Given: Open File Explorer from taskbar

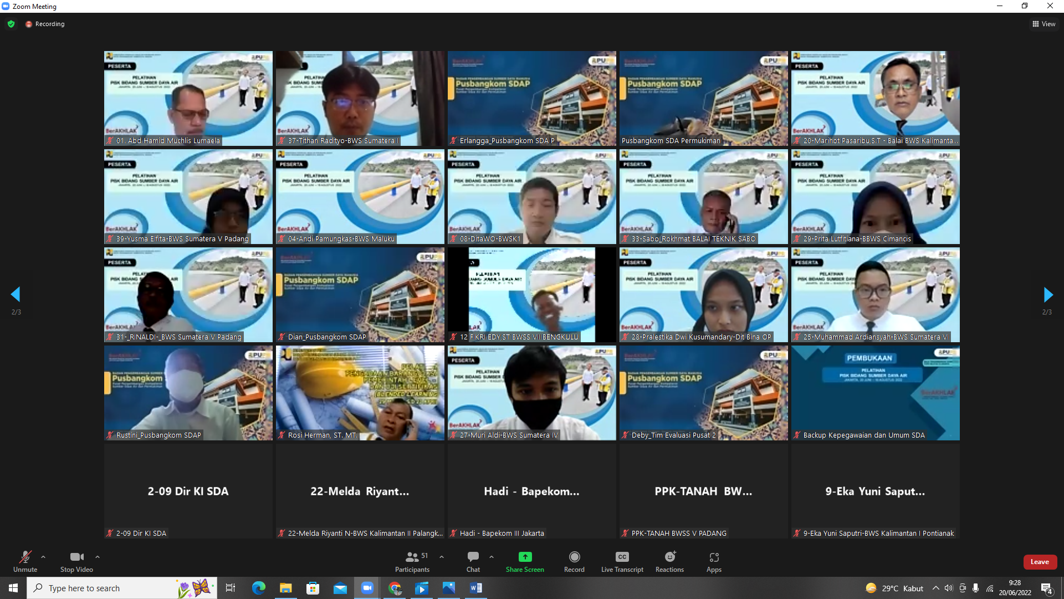Looking at the screenshot, I should coord(286,588).
